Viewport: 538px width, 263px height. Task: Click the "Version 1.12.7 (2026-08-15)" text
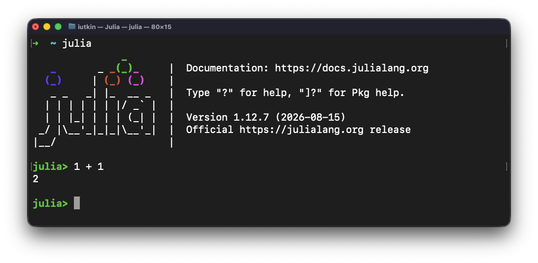pos(266,118)
